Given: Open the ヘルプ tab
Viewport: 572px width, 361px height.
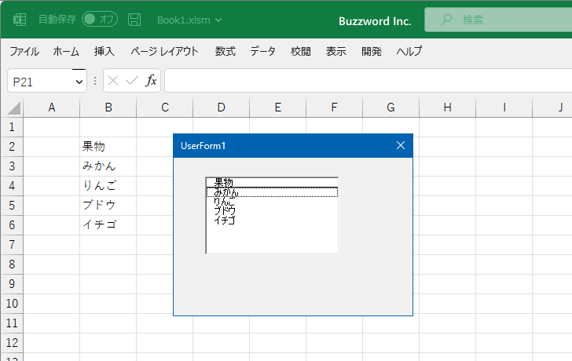Looking at the screenshot, I should [409, 51].
